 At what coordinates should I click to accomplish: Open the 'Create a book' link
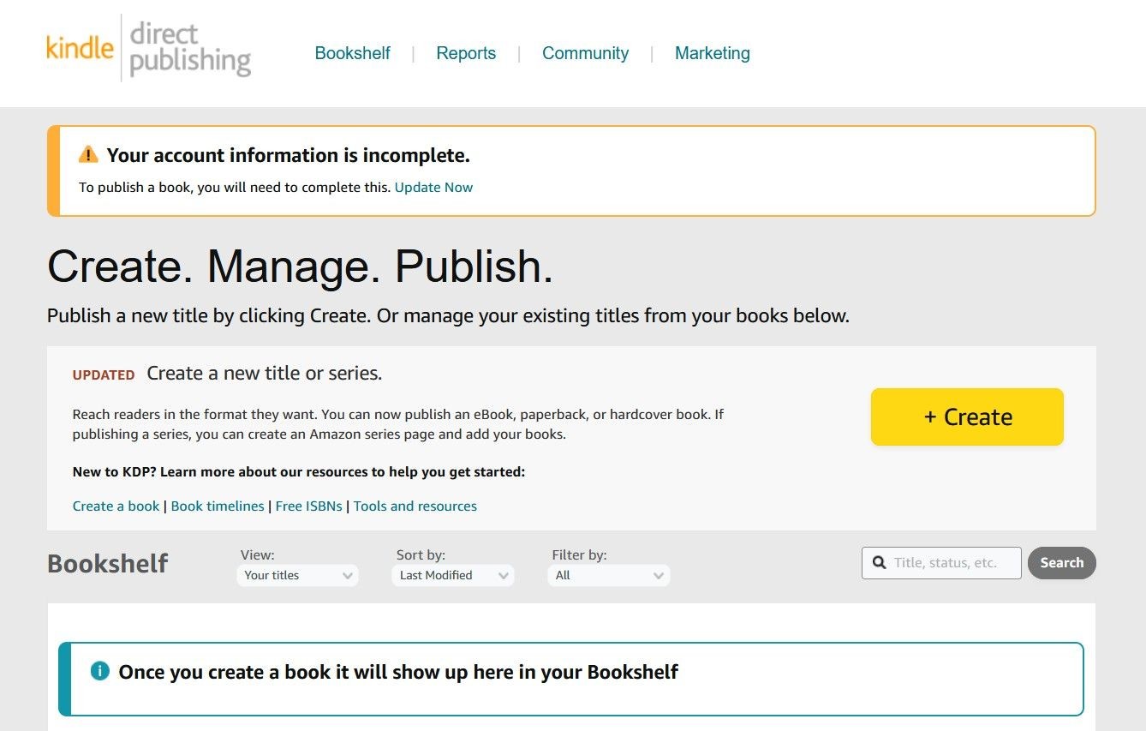[x=116, y=506]
